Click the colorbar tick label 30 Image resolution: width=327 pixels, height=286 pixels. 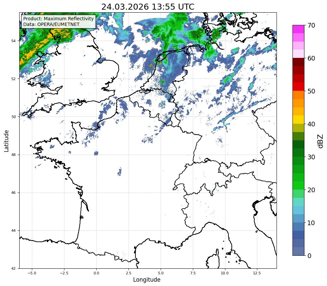[x=311, y=157]
